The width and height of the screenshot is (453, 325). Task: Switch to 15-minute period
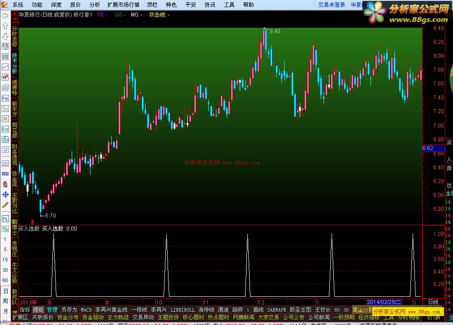coord(5,260)
